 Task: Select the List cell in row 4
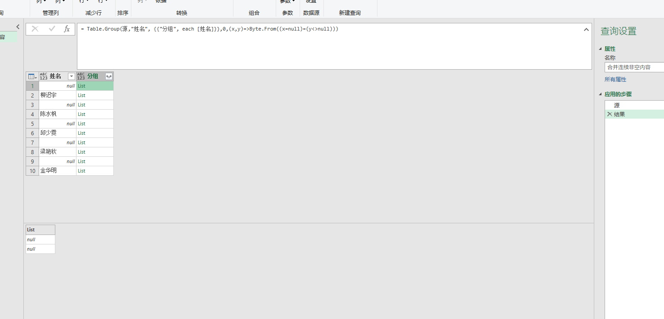[95, 114]
